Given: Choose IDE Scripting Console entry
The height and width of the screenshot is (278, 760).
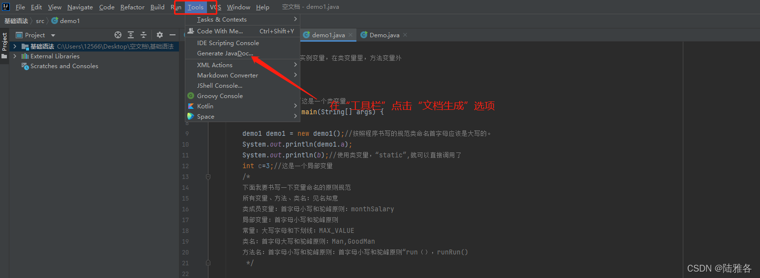Looking at the screenshot, I should point(242,43).
